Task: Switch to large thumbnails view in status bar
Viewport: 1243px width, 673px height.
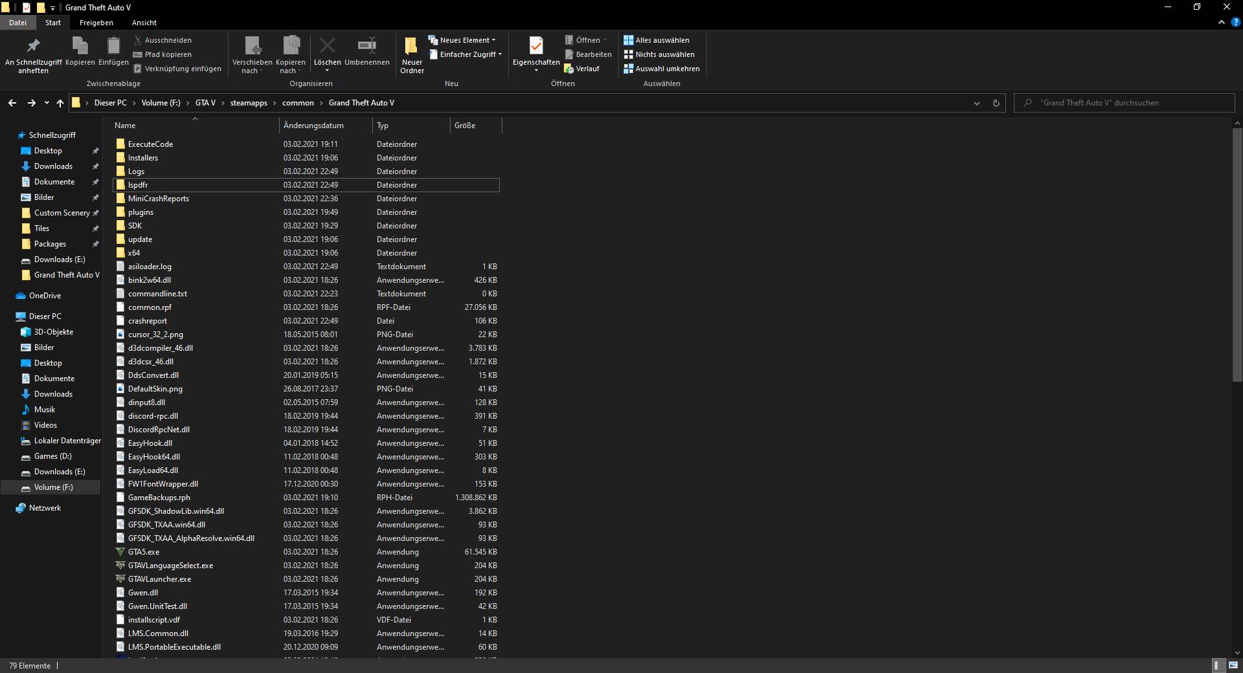Action: pyautogui.click(x=1233, y=665)
